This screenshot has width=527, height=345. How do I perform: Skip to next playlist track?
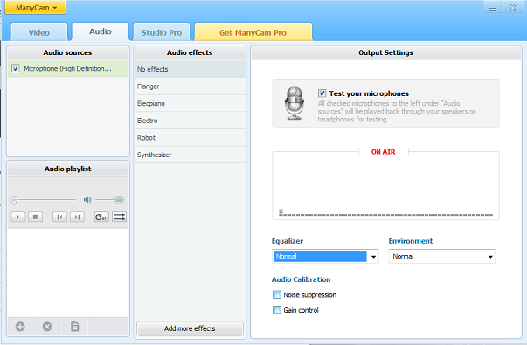pyautogui.click(x=77, y=217)
